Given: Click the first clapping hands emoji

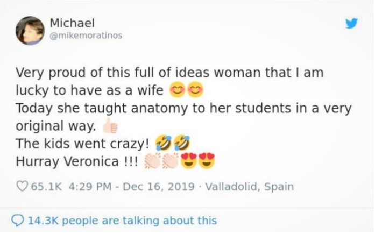Looking at the screenshot, I should click(153, 161).
